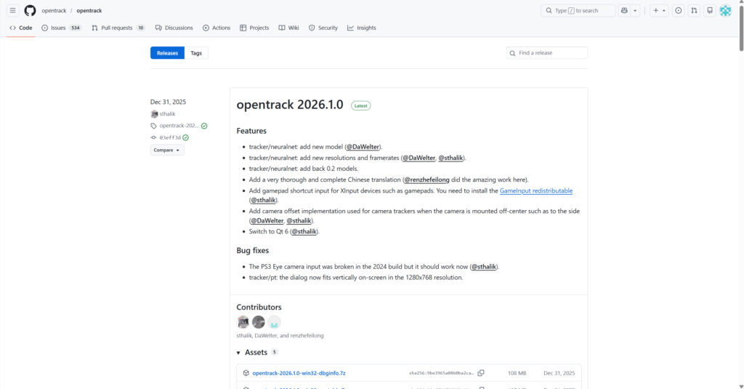744x389 pixels.
Task: Click the Dec 31, 2025 release date
Action: [168, 102]
